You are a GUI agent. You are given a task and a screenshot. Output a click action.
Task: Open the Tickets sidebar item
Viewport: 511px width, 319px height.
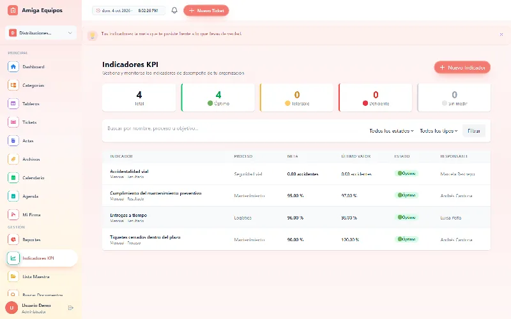[x=41, y=122]
